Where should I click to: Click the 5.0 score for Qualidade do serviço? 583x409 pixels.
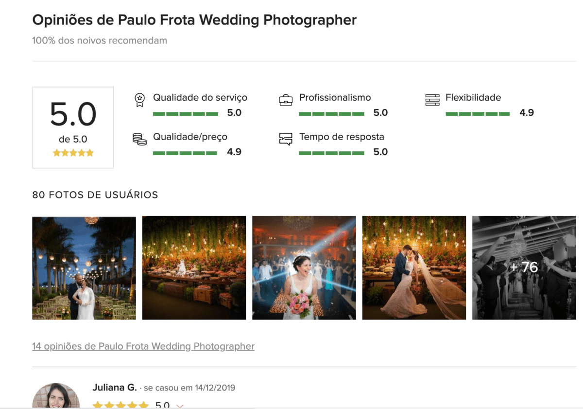(234, 113)
